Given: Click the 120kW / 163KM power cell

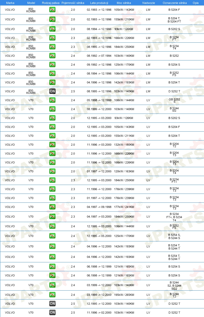Looking at the screenshot, I should (x=124, y=171).
